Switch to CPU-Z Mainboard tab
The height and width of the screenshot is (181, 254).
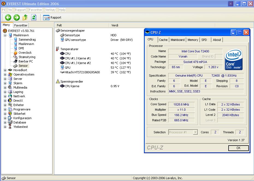click(178, 40)
